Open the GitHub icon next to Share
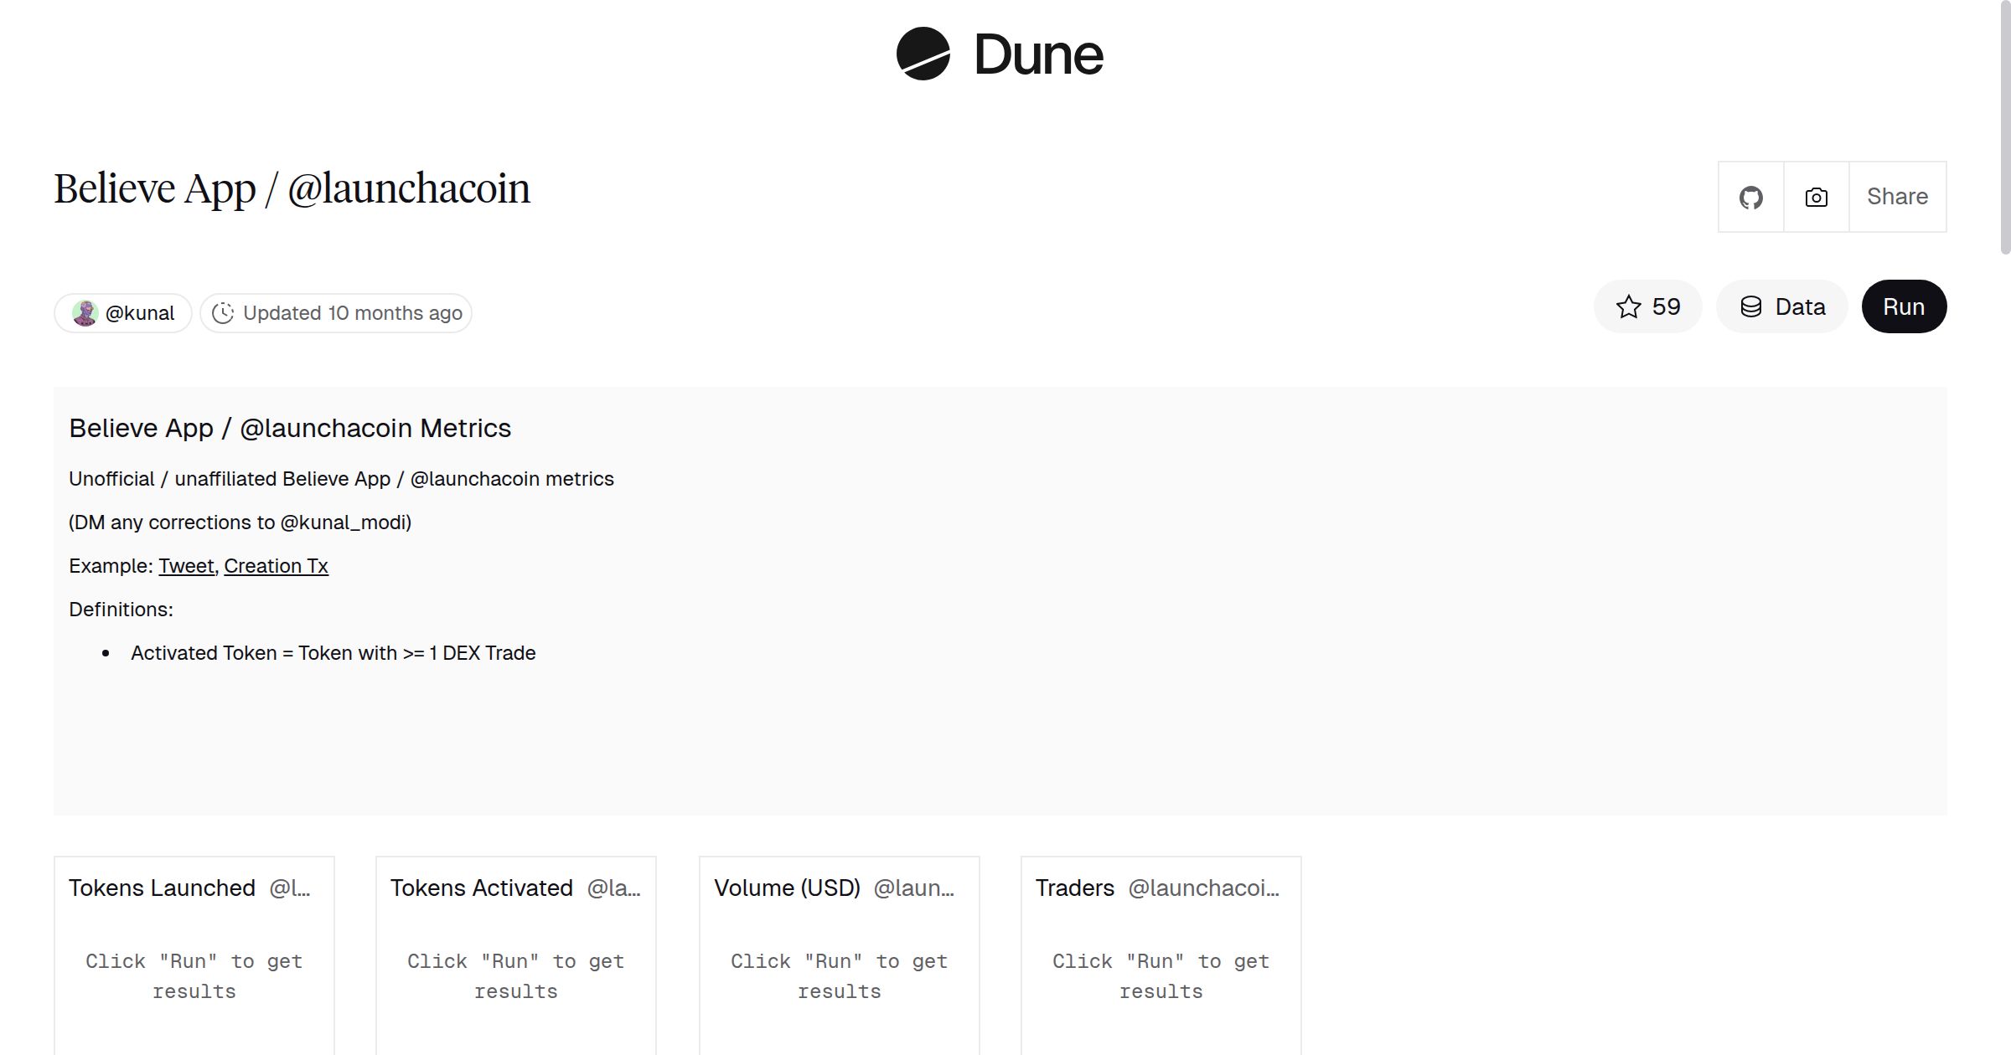This screenshot has height=1055, width=2011. coord(1751,197)
